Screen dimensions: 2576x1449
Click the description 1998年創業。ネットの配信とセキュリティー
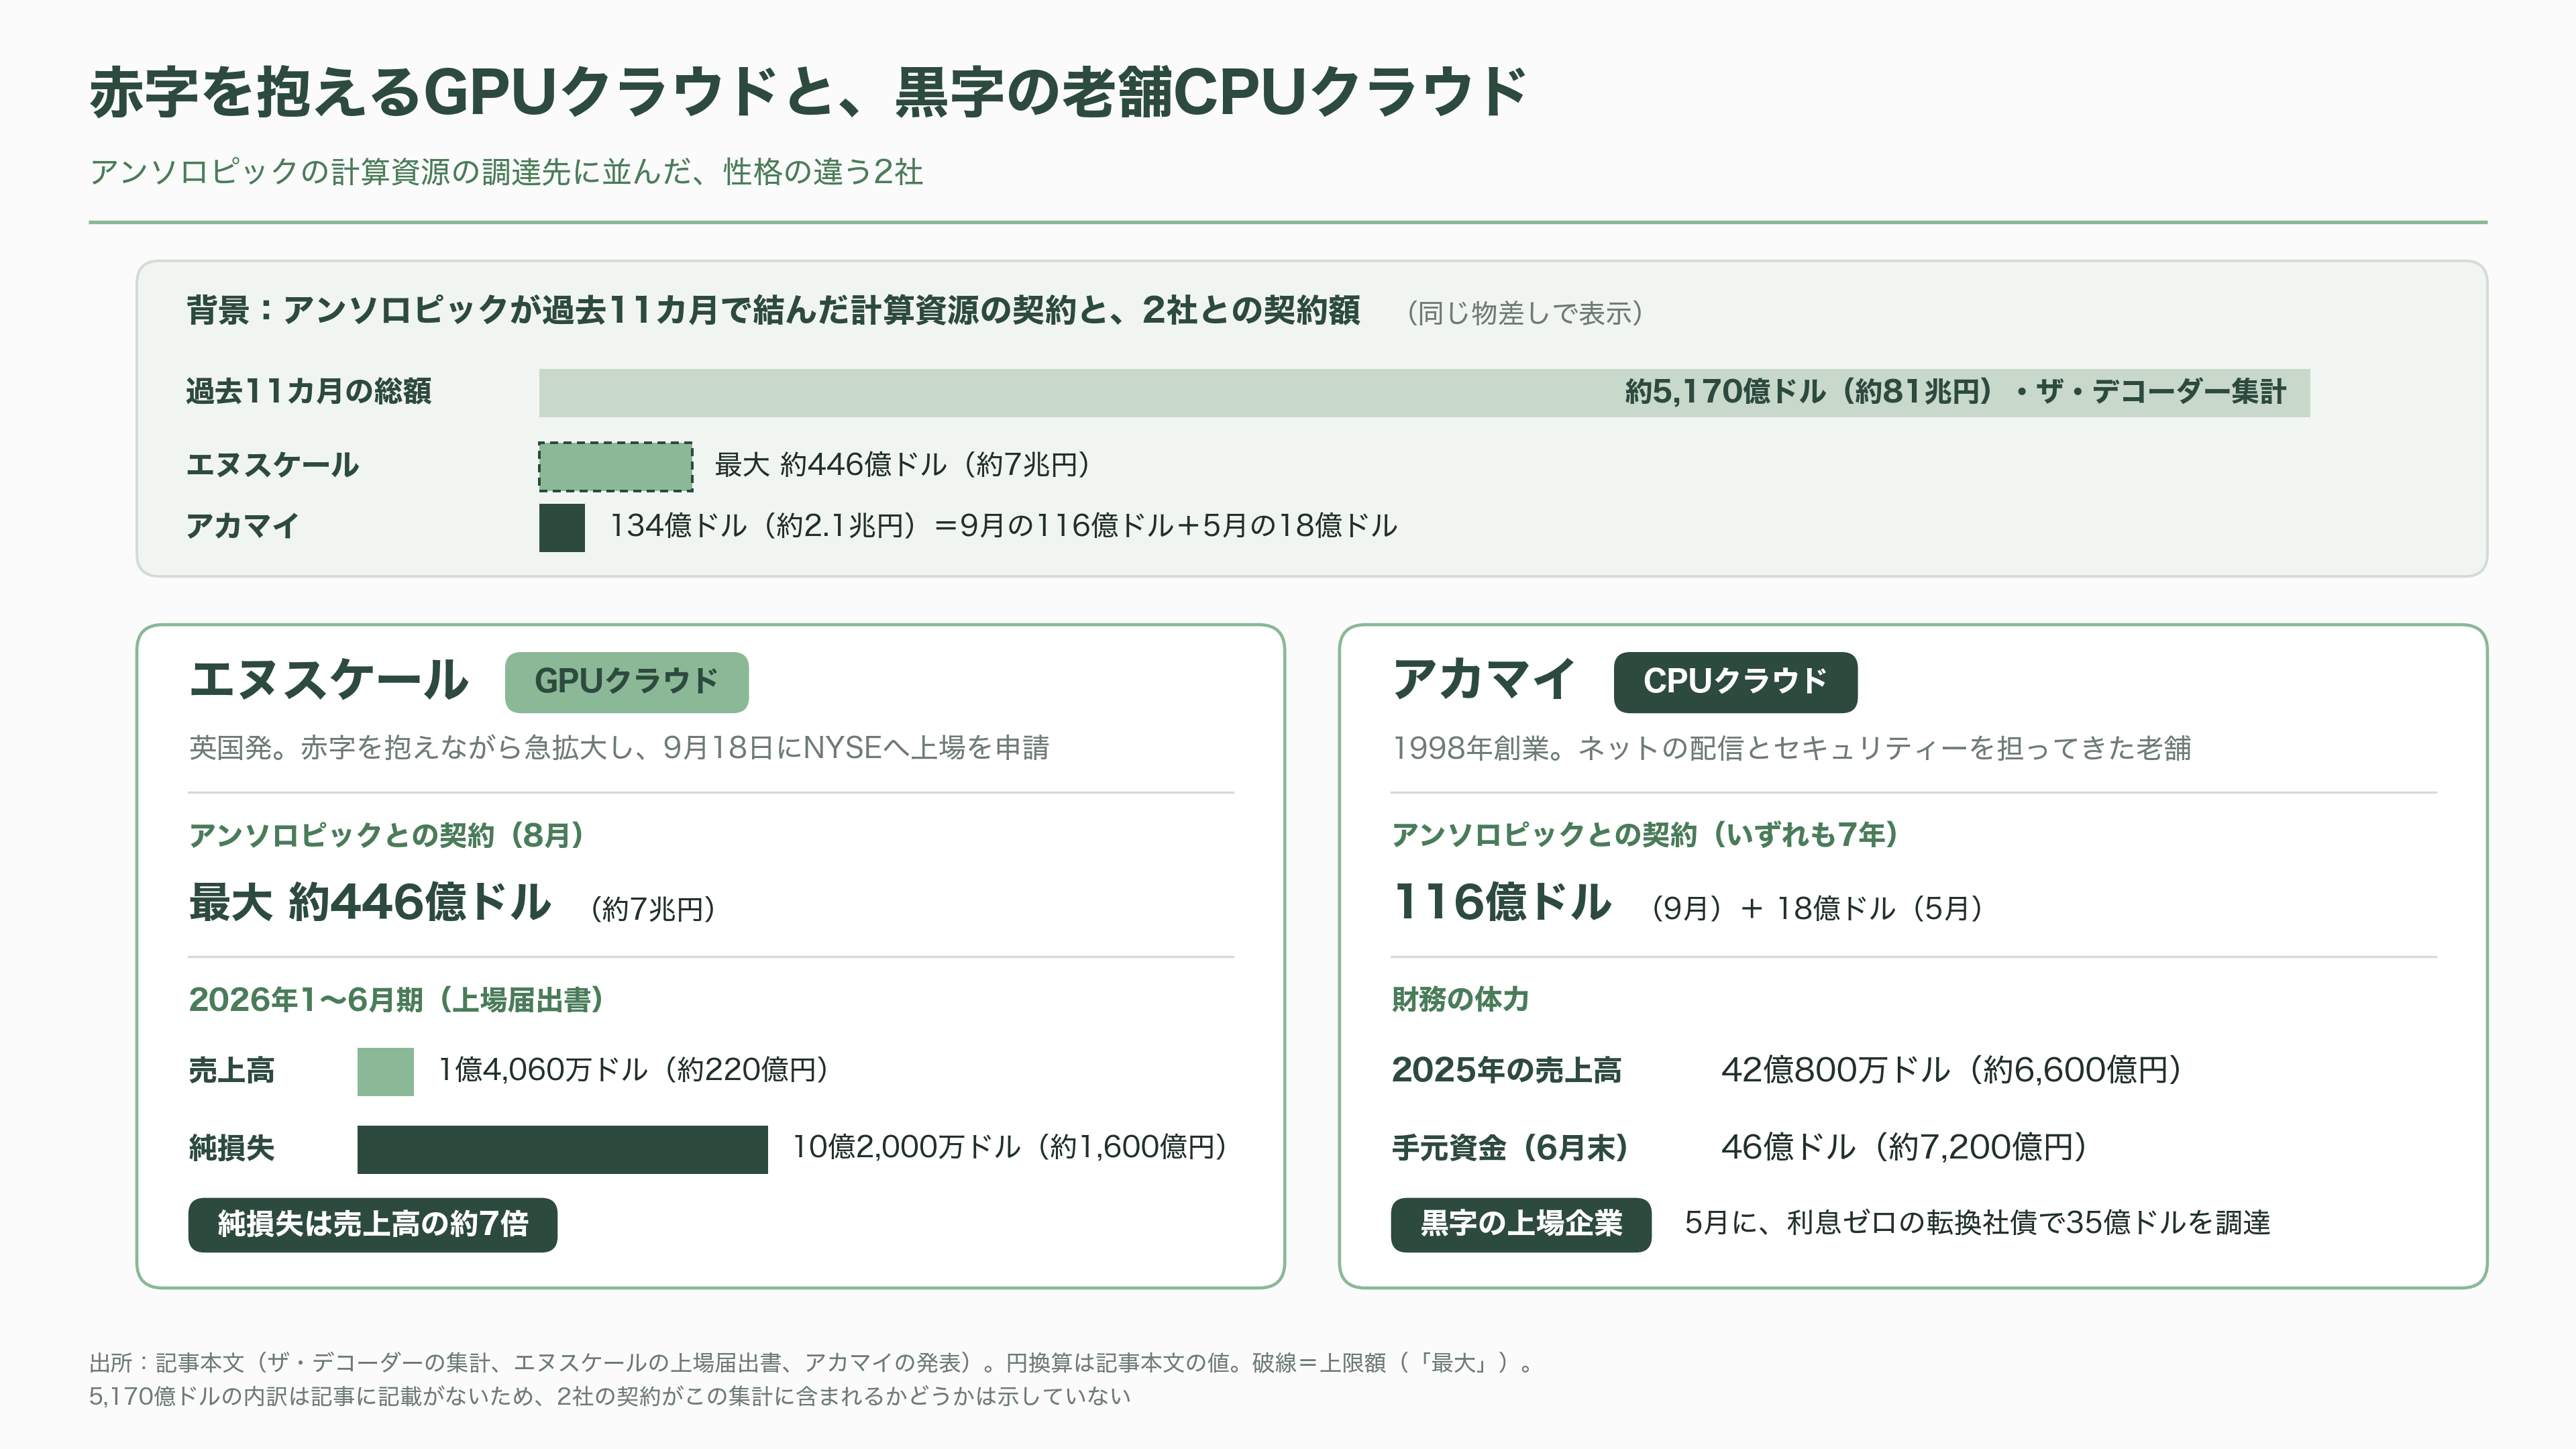click(x=1791, y=748)
